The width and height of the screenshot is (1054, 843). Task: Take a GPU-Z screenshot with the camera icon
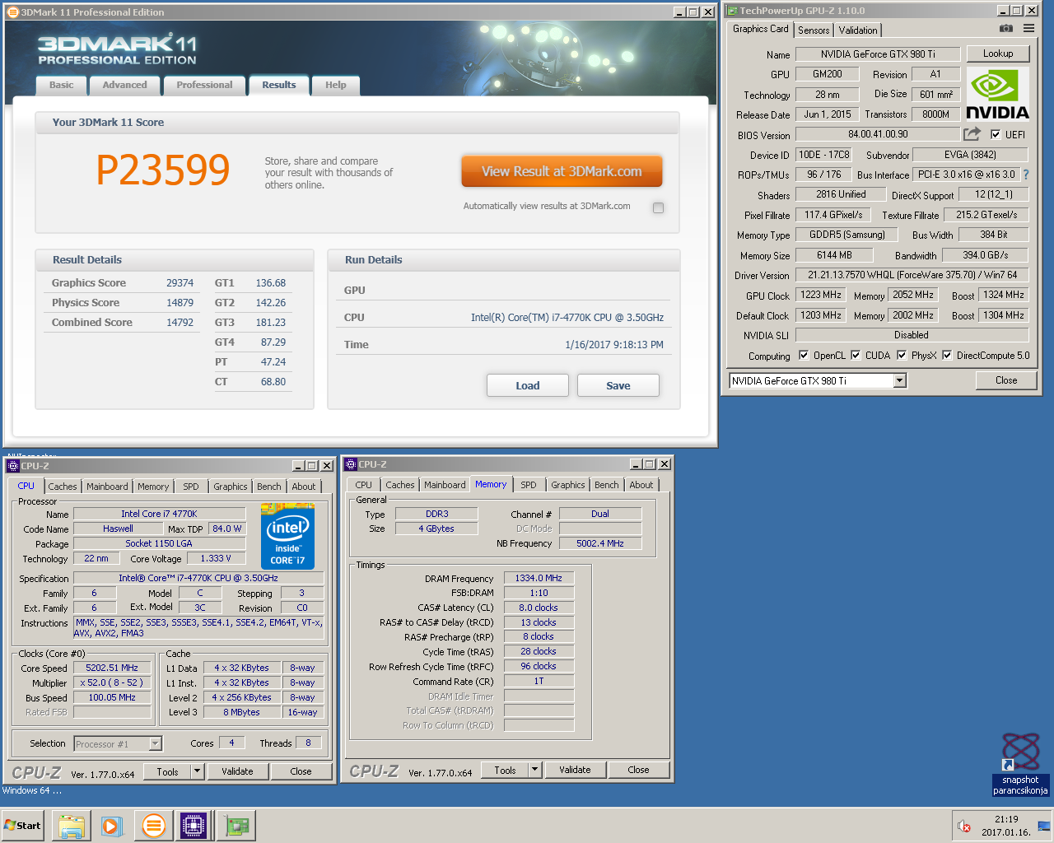pyautogui.click(x=1006, y=29)
